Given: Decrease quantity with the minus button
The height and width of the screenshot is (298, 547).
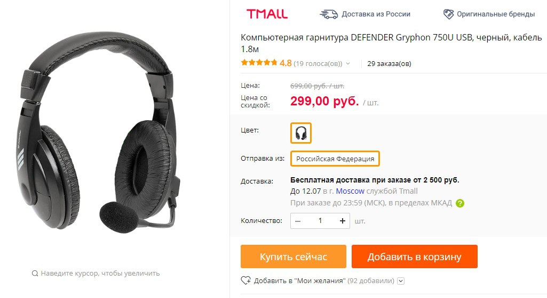Looking at the screenshot, I should tap(298, 221).
